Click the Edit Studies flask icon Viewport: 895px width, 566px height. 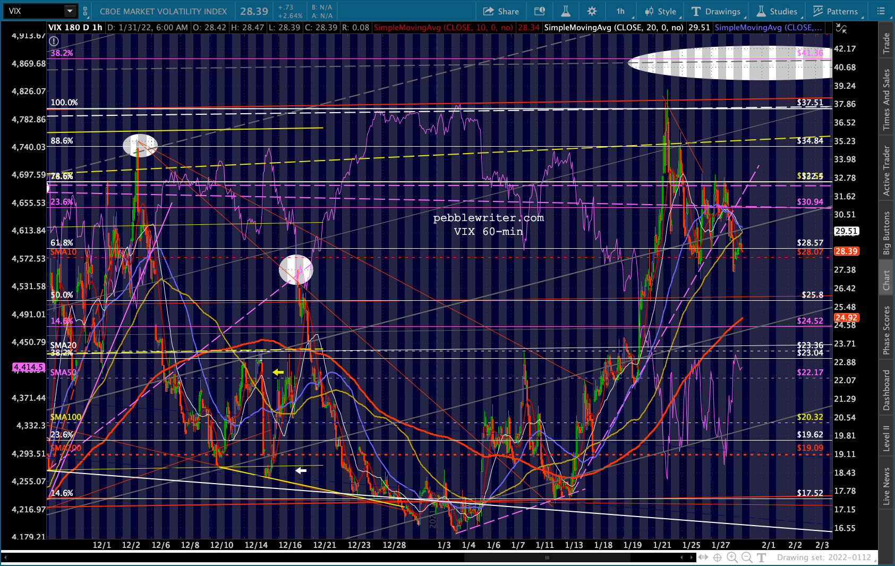(565, 11)
